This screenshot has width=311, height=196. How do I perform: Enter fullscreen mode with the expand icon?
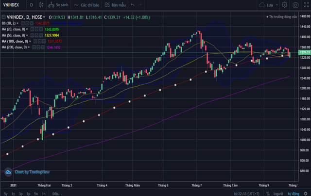[305, 5]
